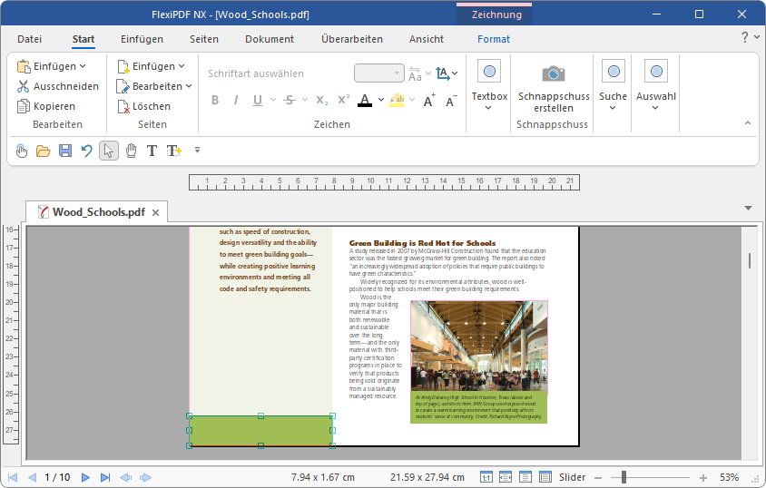Toggle italic formatting
Image resolution: width=766 pixels, height=488 pixels.
coord(236,100)
